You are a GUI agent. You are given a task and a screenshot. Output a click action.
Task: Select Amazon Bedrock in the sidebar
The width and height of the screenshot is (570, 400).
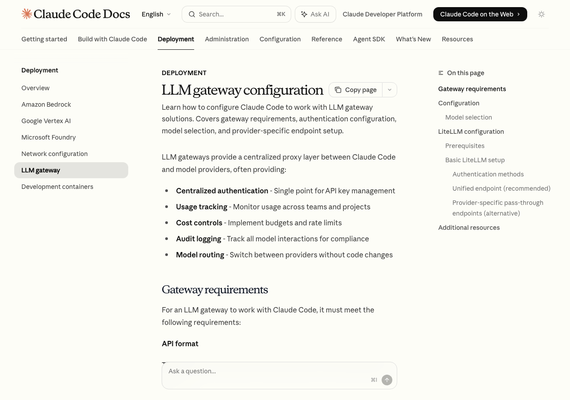pyautogui.click(x=46, y=104)
